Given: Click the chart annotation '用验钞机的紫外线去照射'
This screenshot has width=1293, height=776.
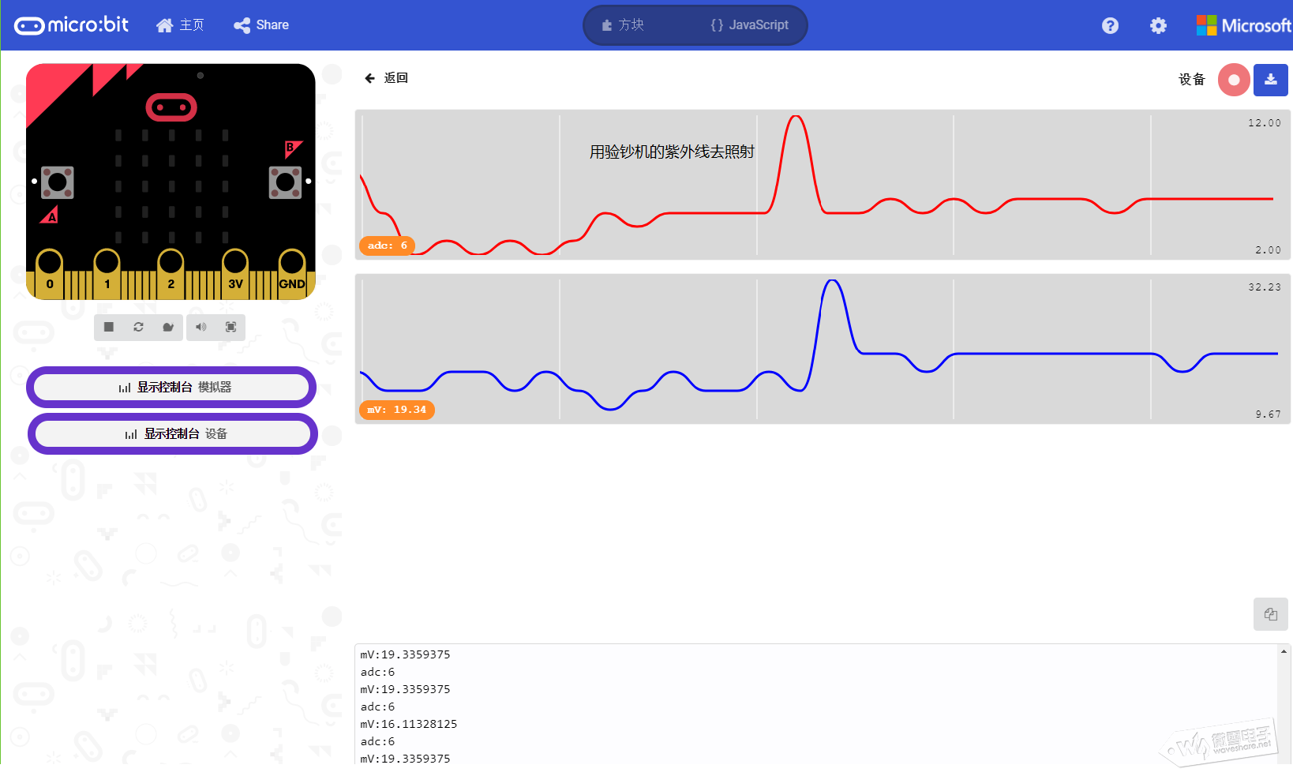Looking at the screenshot, I should (672, 152).
